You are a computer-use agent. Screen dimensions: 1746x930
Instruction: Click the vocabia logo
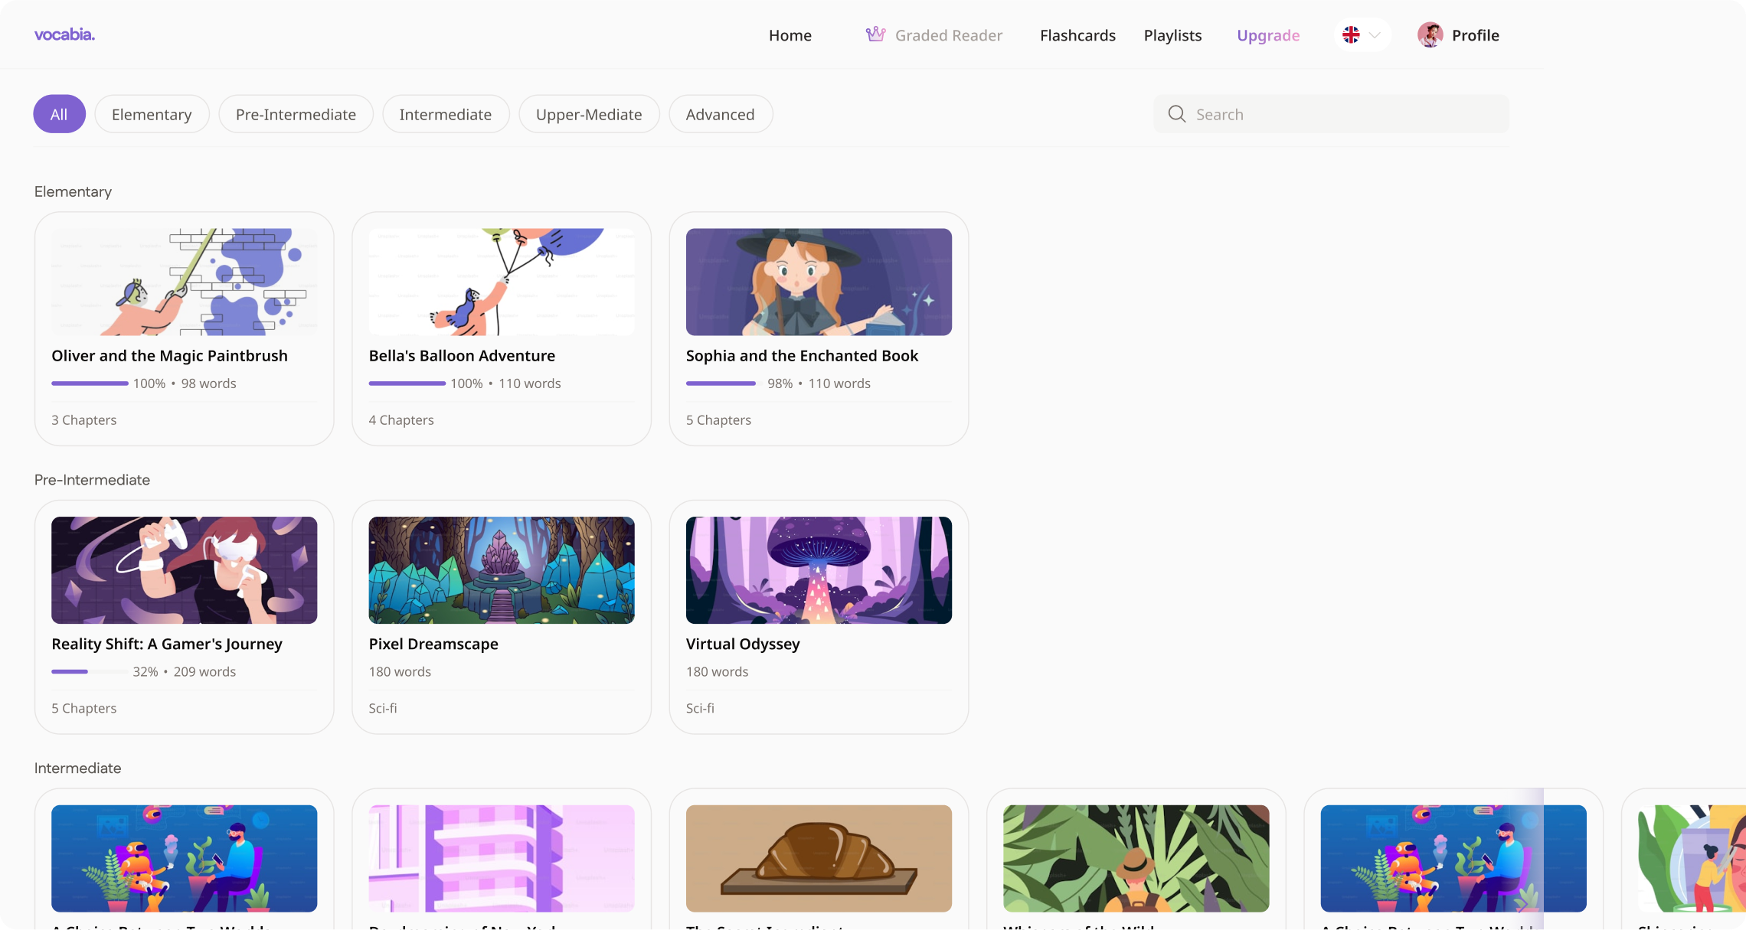pos(64,34)
